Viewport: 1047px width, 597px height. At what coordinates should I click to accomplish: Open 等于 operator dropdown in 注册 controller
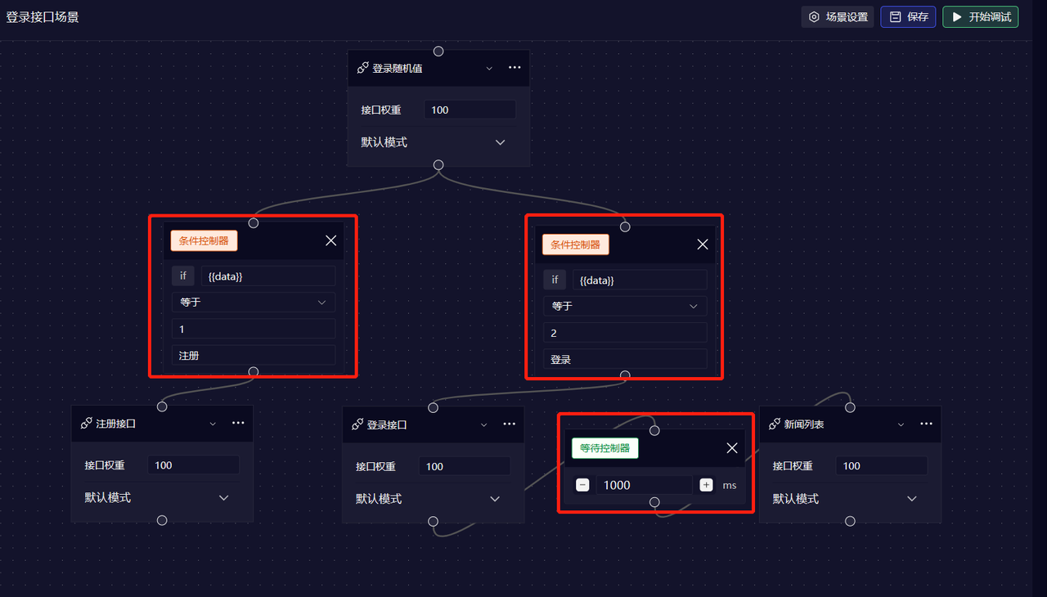point(254,303)
